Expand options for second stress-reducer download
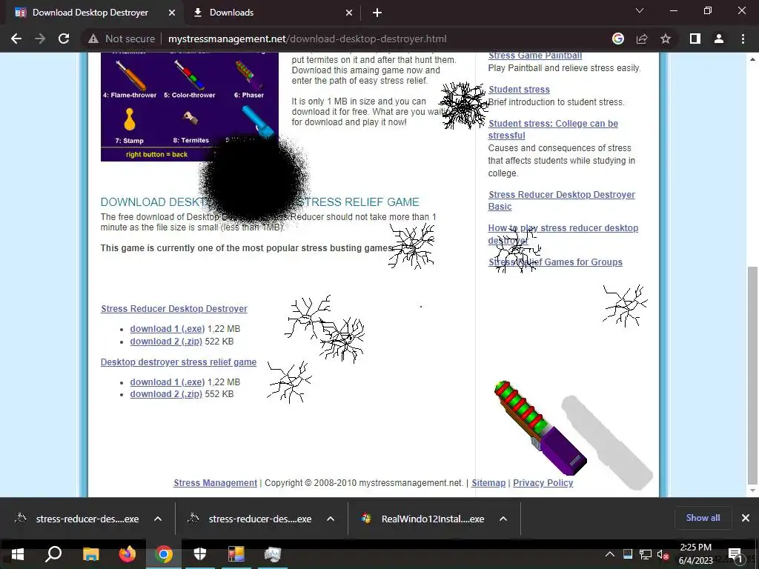Screen dimensions: 759x569 tap(331, 519)
